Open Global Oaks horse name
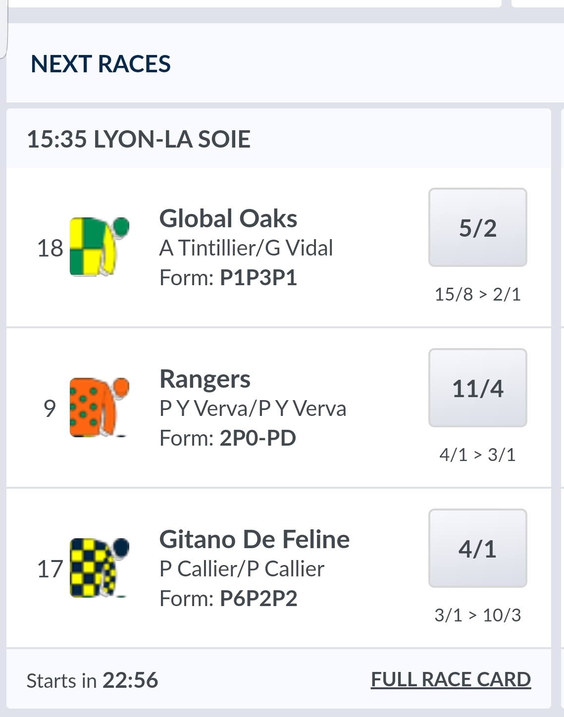The width and height of the screenshot is (564, 717). coord(228,218)
